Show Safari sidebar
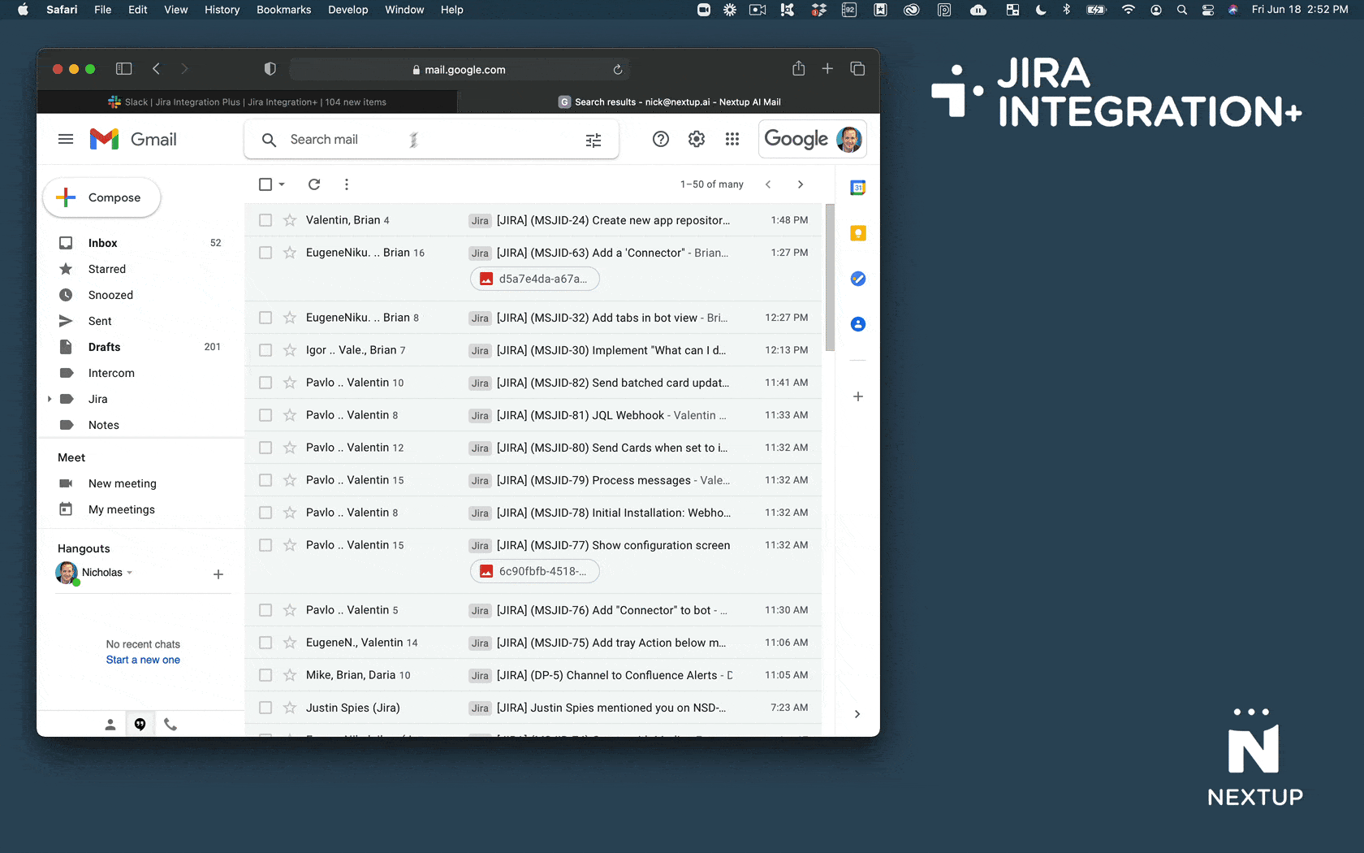 tap(124, 69)
